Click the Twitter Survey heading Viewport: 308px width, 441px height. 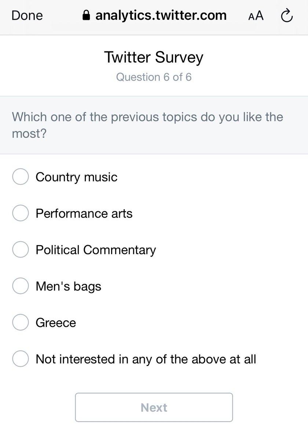154,57
